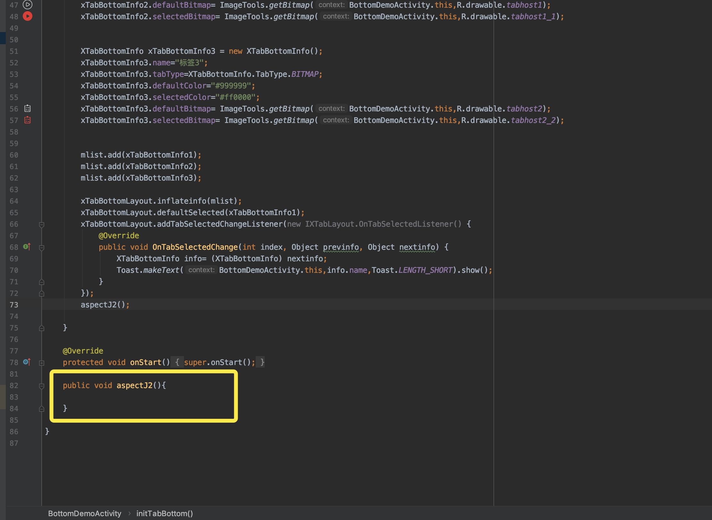Click mlist.add(xTabBottomInfo2) statement
Screen dimensions: 712x520
coord(141,166)
